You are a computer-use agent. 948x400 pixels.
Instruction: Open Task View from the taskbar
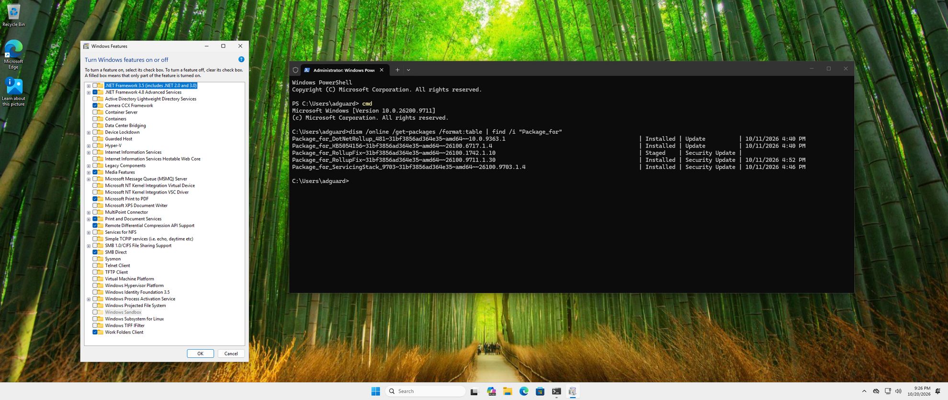(x=474, y=391)
